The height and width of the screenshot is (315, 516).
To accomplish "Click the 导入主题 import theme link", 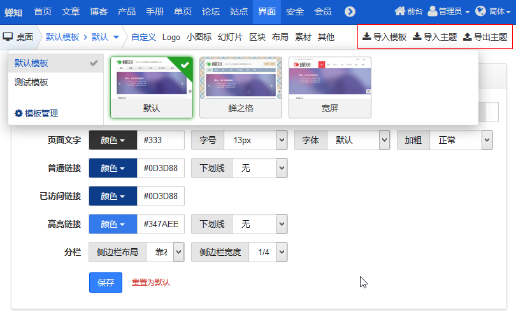I will coord(434,37).
